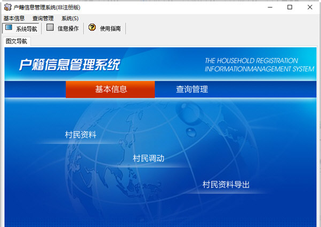Minimize the 户籍信息管理系统 window
The width and height of the screenshot is (321, 227).
pos(270,7)
